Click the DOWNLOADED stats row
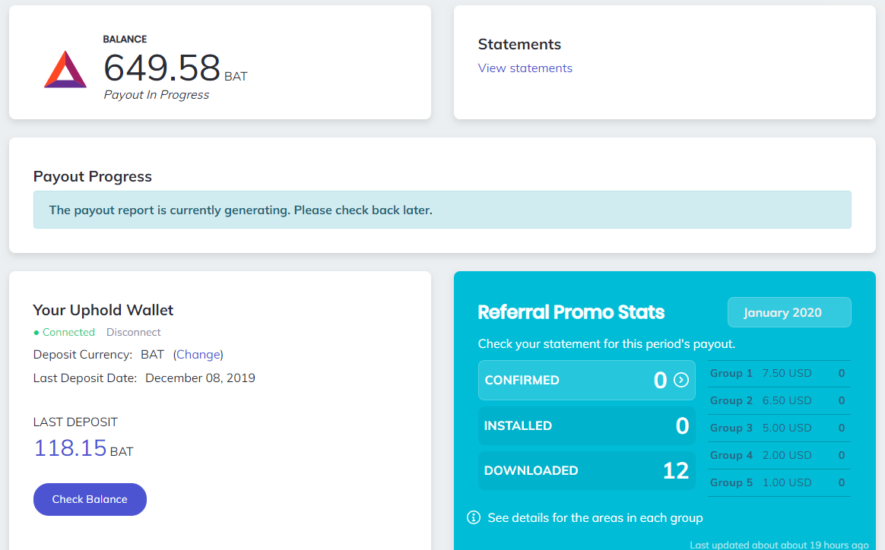Screen dimensions: 885x550 (x=586, y=470)
